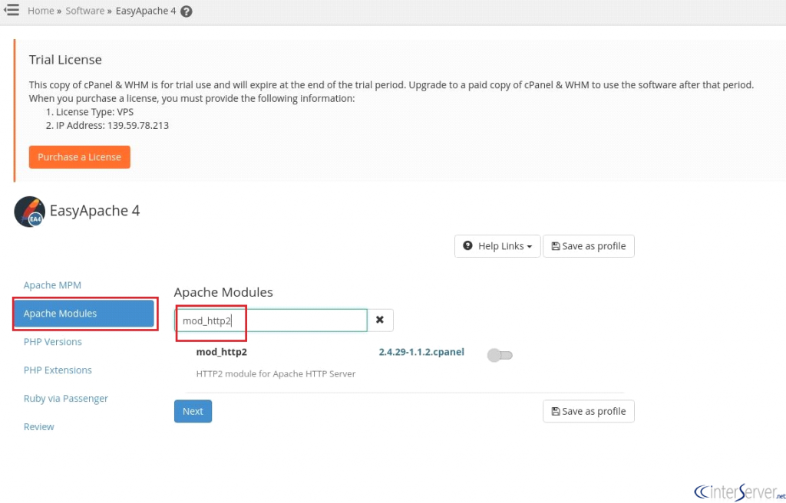This screenshot has height=503, width=786.
Task: Open Ruby via Passenger section
Action: click(66, 398)
